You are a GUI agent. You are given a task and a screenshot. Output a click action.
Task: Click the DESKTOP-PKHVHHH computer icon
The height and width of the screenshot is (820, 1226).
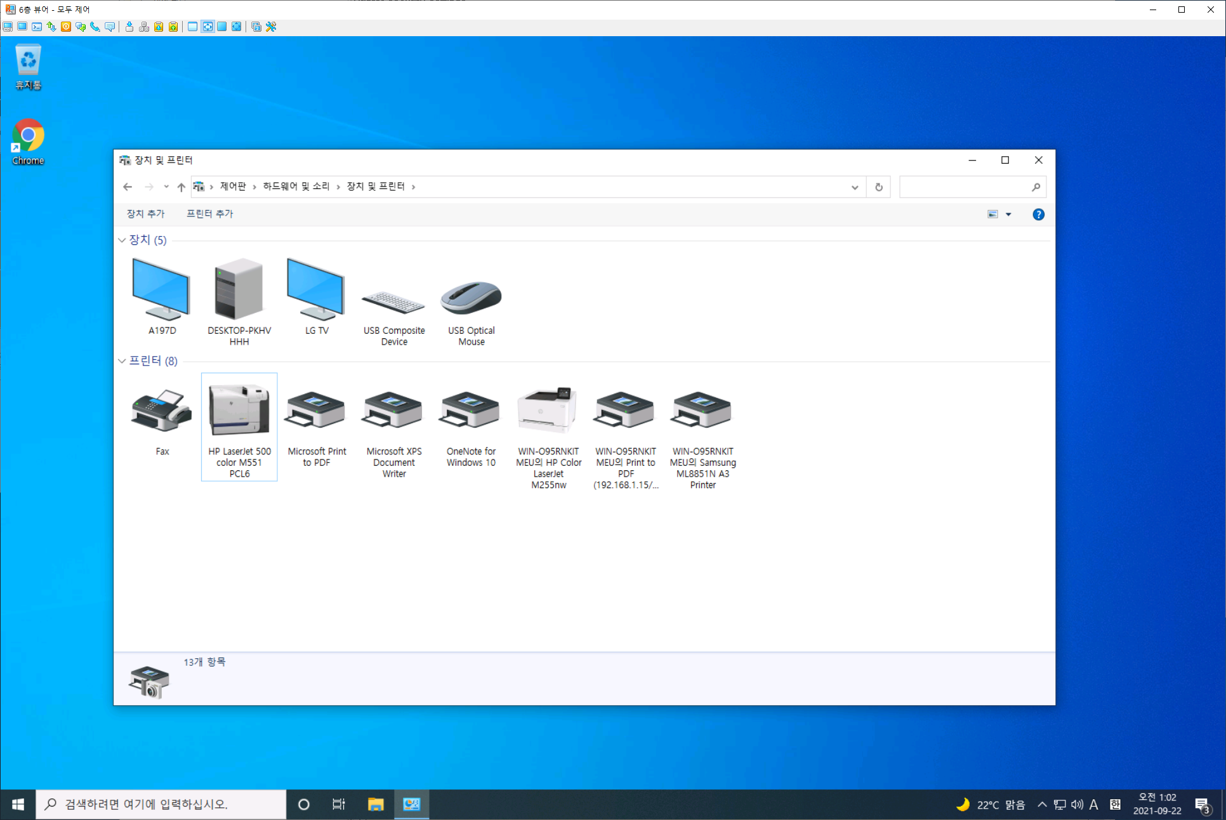pyautogui.click(x=239, y=291)
